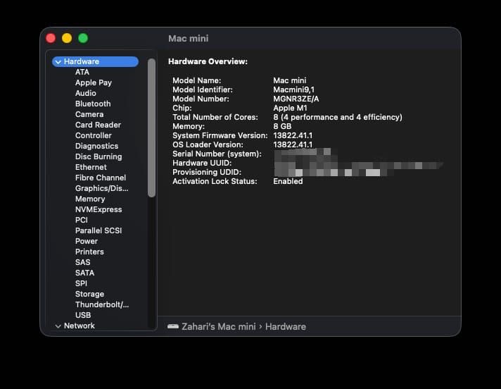Open Diagnostics in the sidebar
The width and height of the screenshot is (501, 389).
97,146
